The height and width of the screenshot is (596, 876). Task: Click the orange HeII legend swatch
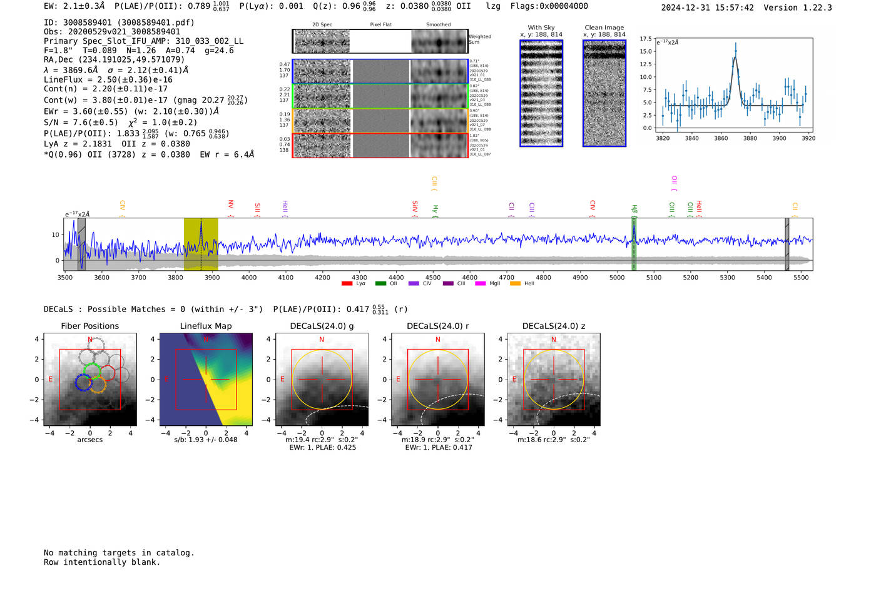pos(516,284)
